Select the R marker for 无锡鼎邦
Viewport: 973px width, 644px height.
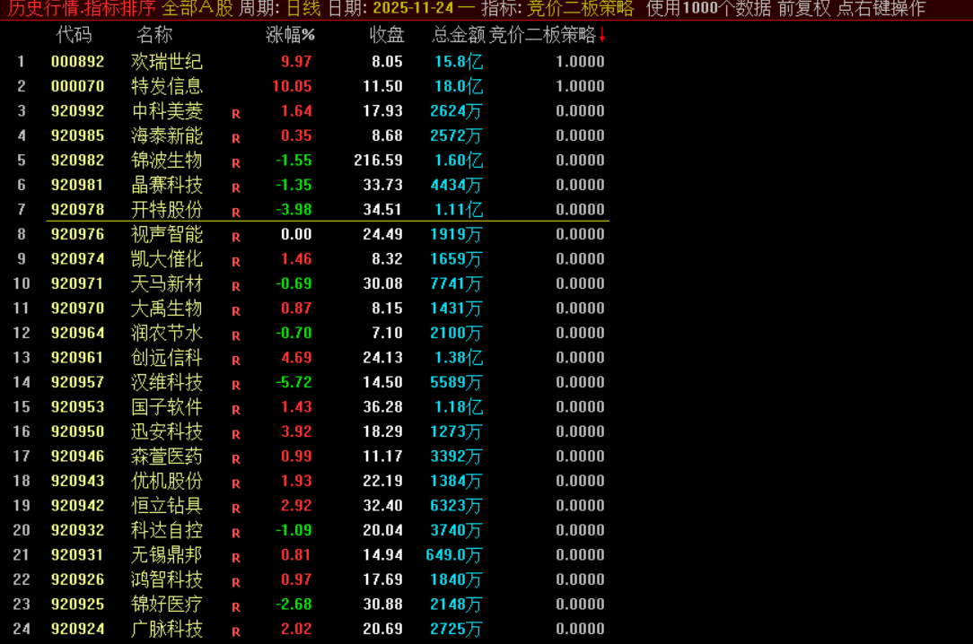[x=236, y=558]
